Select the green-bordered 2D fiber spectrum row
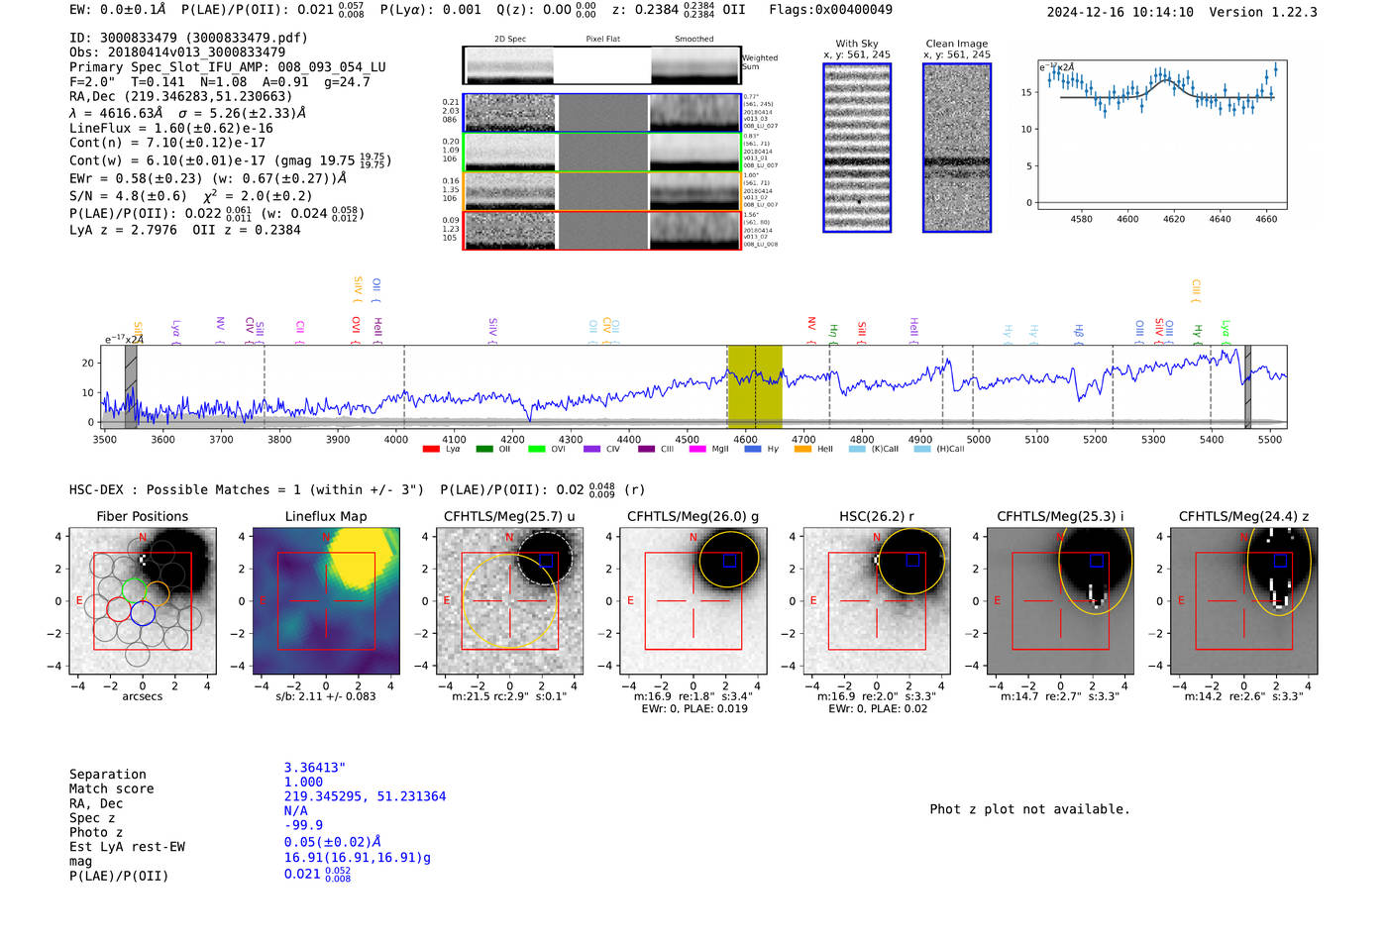The height and width of the screenshot is (944, 1387). coord(601,152)
